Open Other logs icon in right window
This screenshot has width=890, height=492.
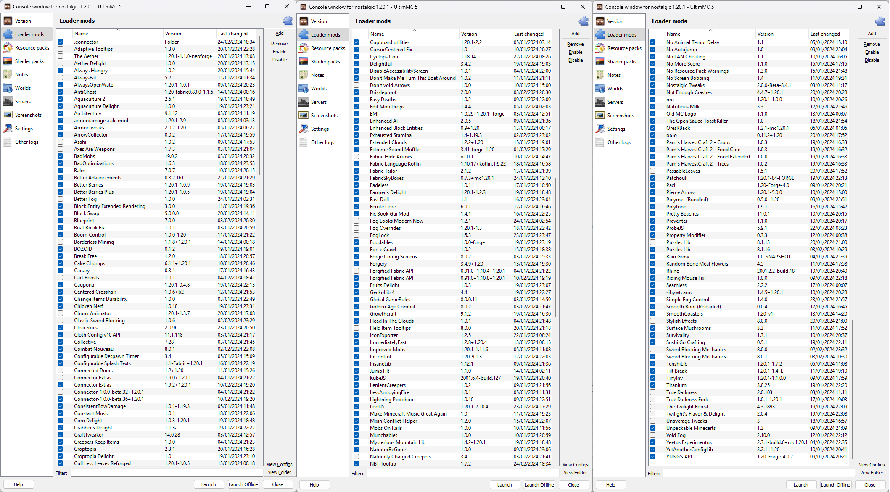[x=600, y=142]
